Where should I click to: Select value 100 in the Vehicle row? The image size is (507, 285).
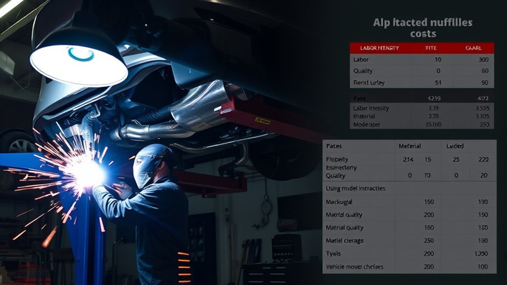(x=483, y=267)
